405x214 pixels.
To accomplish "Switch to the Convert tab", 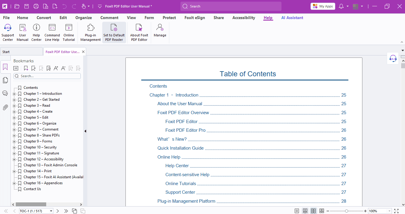I will click(x=44, y=18).
